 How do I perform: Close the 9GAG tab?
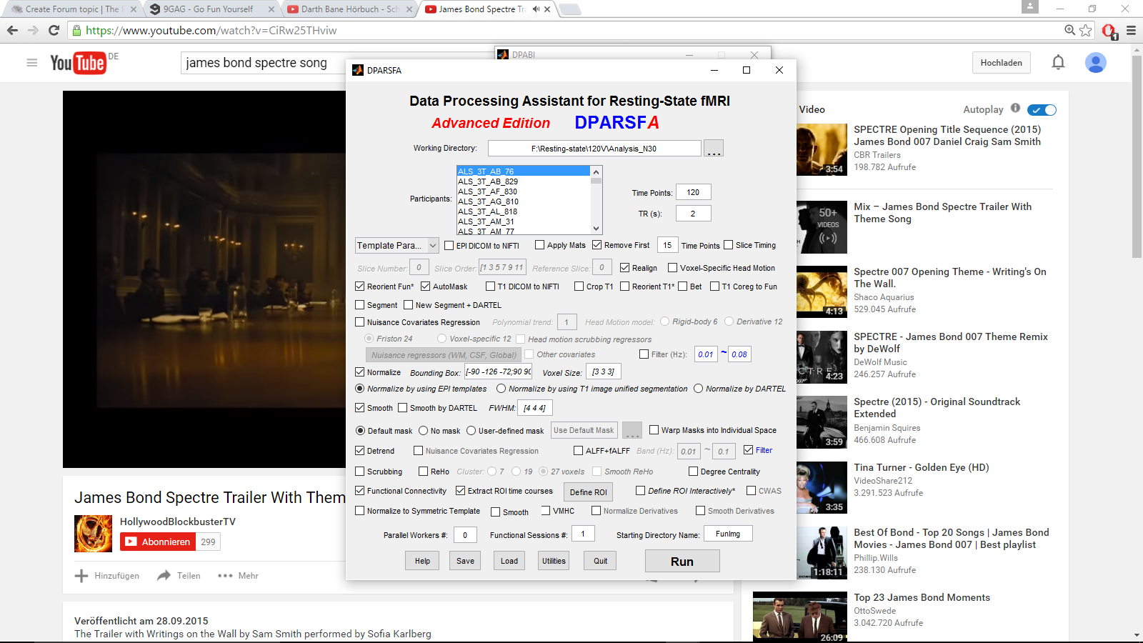coord(271,9)
